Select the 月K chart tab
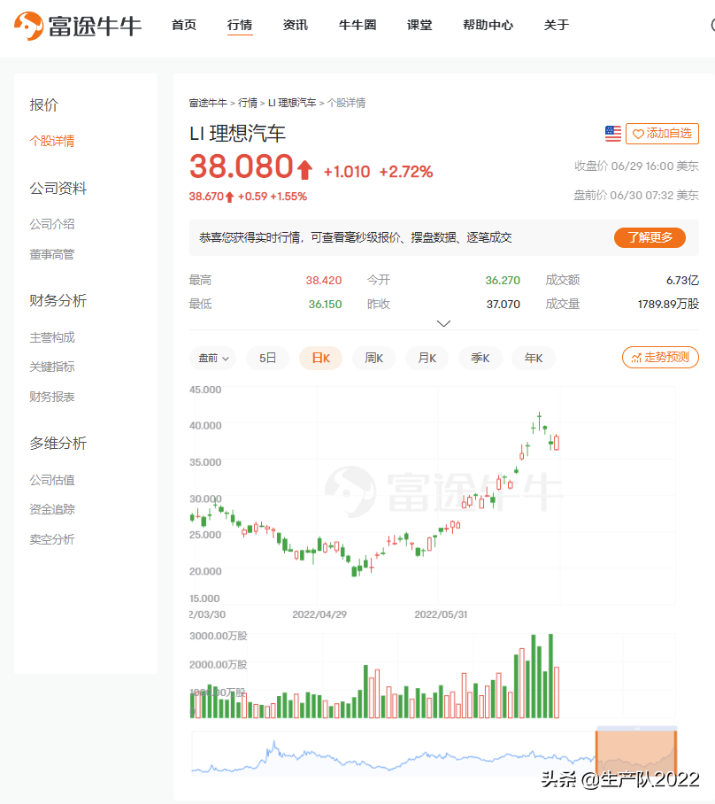The image size is (715, 804). (427, 358)
